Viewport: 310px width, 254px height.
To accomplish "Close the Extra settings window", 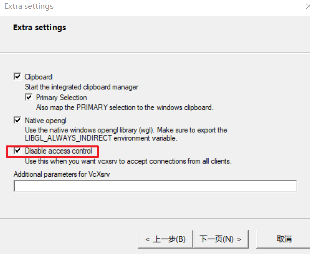I will [x=307, y=7].
